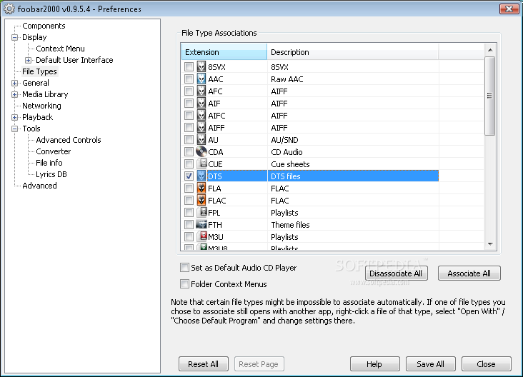Open the Context Menu page

click(x=60, y=49)
